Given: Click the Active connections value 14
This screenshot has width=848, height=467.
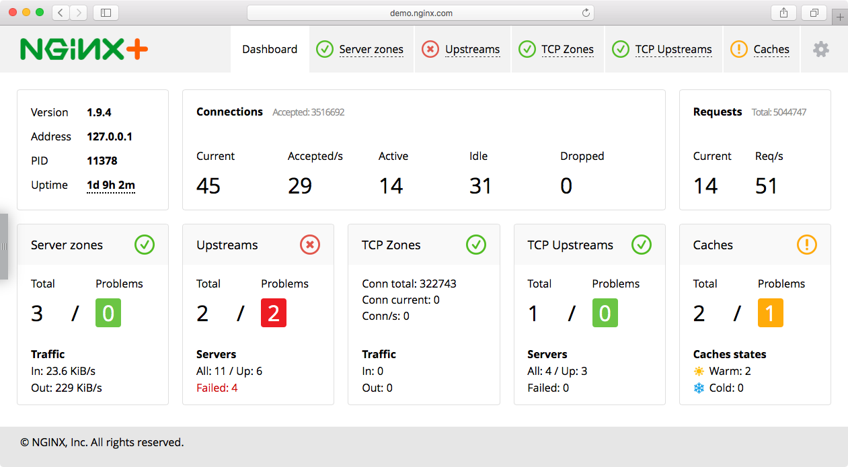Looking at the screenshot, I should (391, 185).
